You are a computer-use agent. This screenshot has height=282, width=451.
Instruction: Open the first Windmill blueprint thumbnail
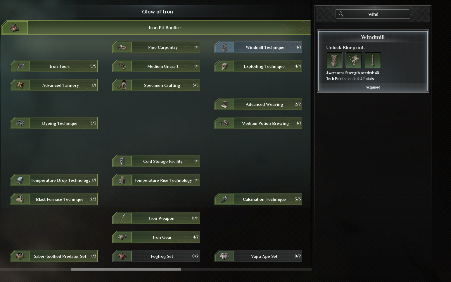[x=334, y=60]
